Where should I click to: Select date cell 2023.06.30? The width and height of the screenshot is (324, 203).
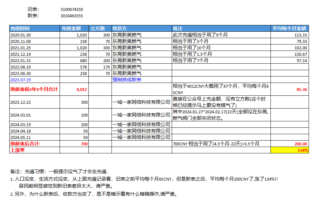[x=35, y=73]
